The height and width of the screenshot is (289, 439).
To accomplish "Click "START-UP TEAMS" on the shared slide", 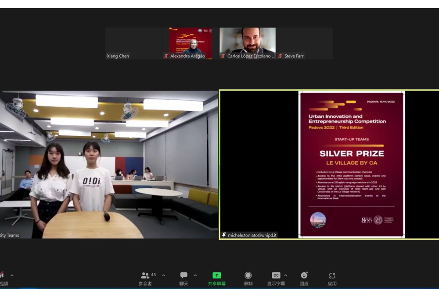I will coord(352,139).
